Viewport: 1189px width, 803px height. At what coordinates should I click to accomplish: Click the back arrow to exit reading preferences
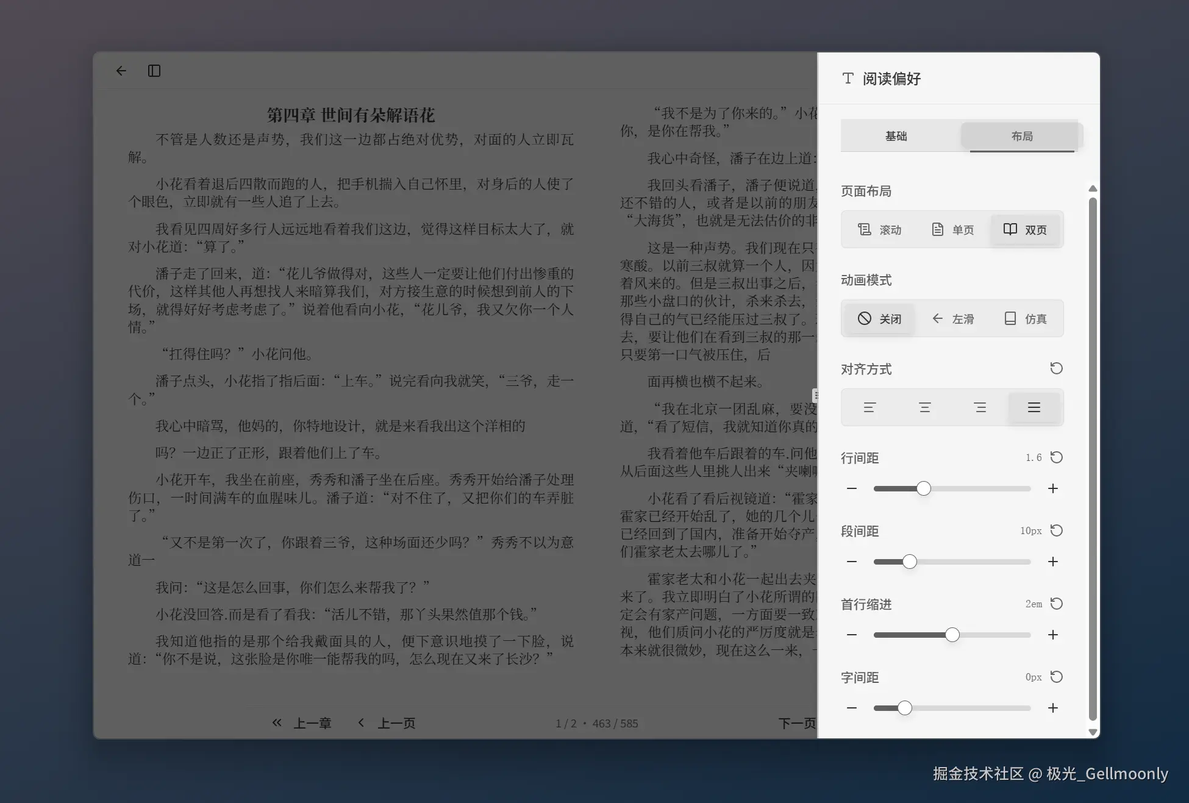(121, 71)
